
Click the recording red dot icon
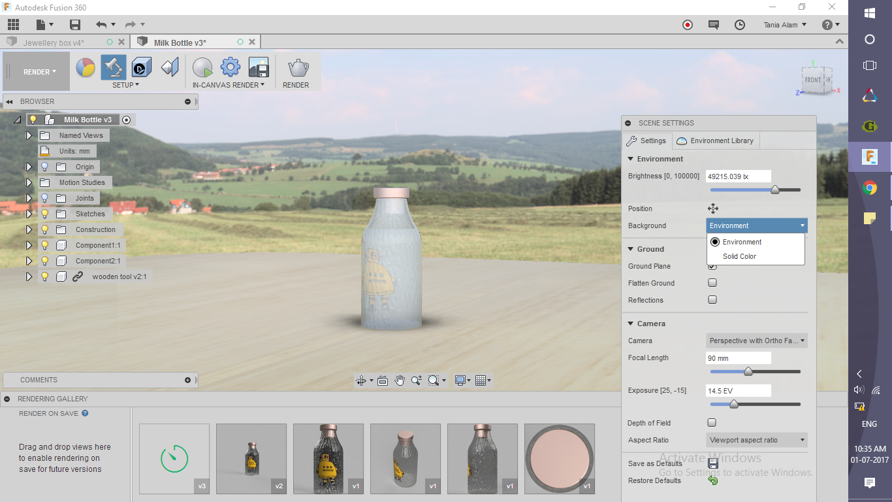tap(688, 25)
